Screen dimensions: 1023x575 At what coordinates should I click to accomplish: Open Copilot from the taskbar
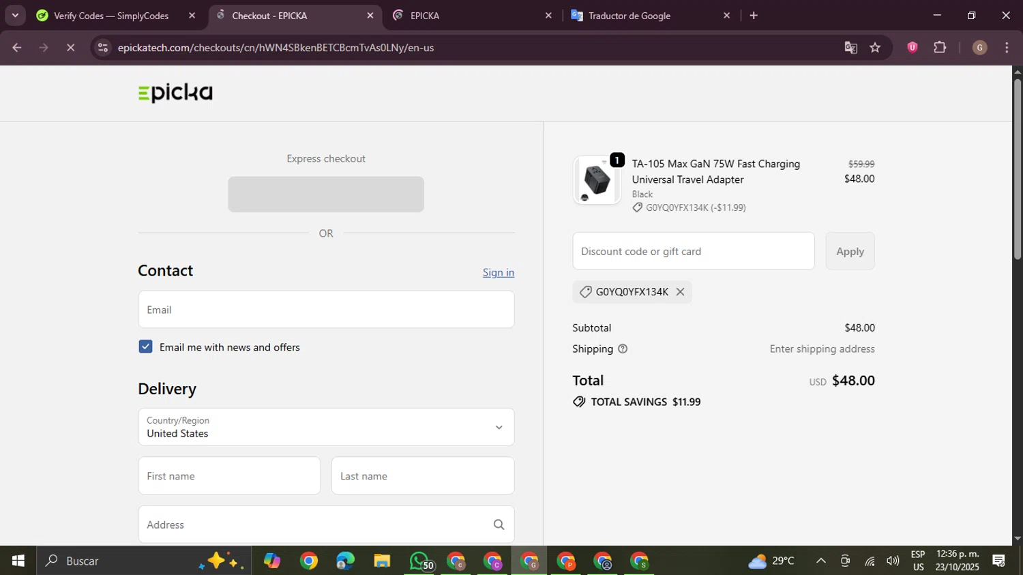[272, 561]
